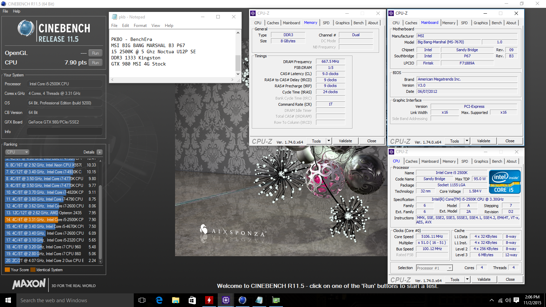Open the CPU ranking type dropdown
This screenshot has width=546, height=307.
[x=17, y=152]
